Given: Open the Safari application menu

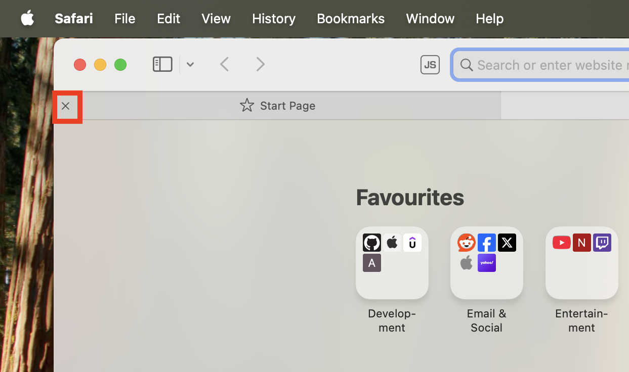Looking at the screenshot, I should 73,19.
